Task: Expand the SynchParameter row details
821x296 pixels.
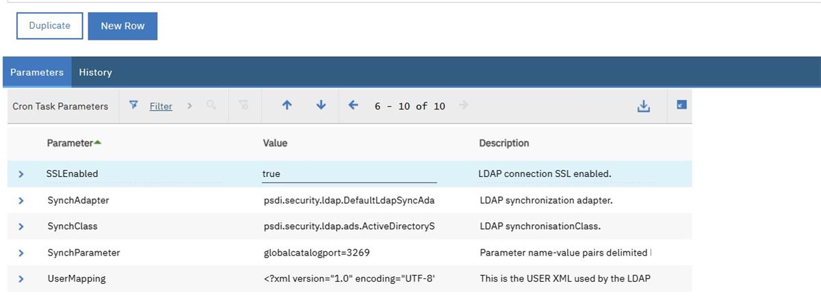Action: [21, 253]
